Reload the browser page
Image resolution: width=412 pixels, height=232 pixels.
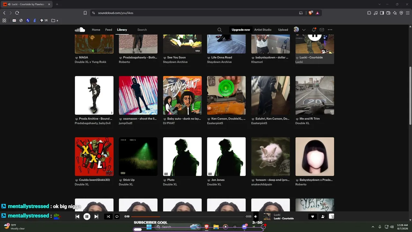[x=17, y=13]
